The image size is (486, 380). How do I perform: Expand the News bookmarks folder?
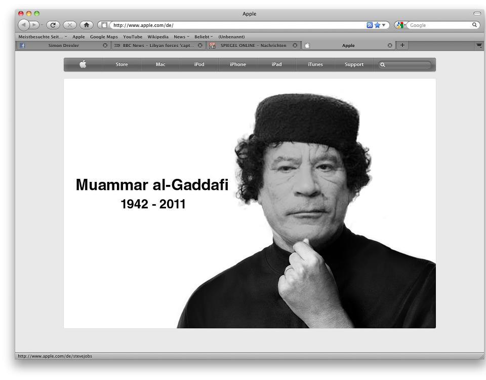181,37
